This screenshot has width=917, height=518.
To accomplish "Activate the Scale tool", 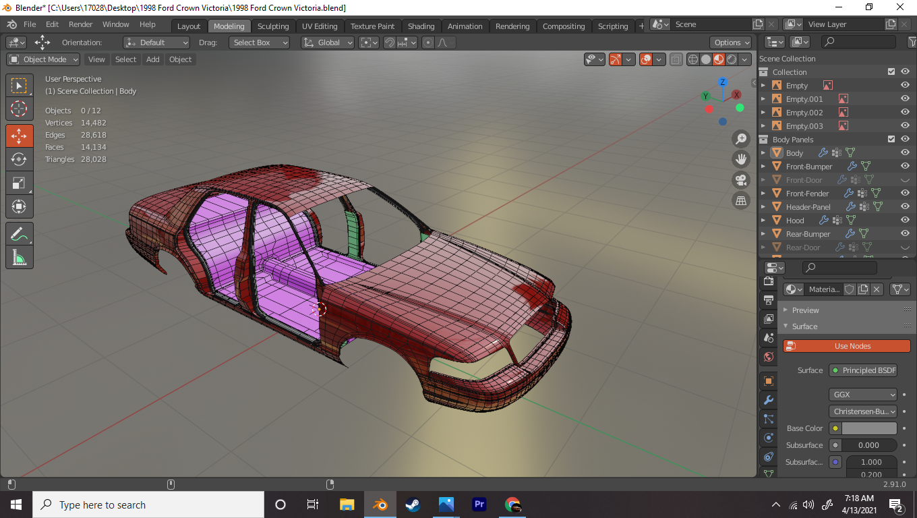I will 20,183.
